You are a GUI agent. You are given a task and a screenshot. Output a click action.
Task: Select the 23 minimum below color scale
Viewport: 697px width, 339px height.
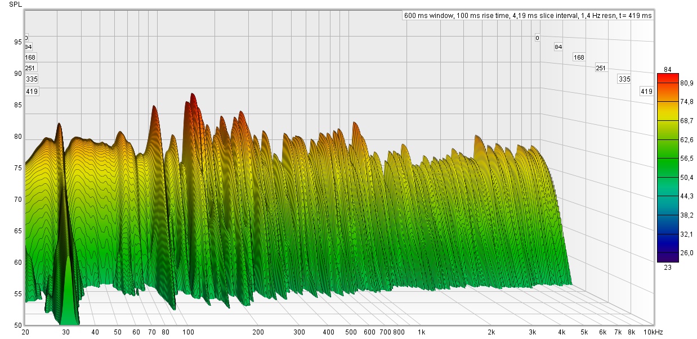pos(668,267)
